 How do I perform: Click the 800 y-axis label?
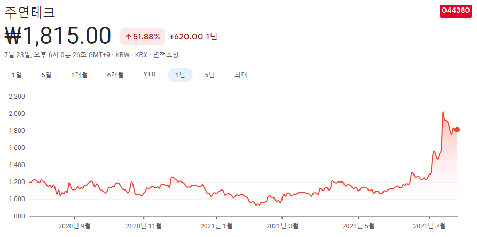pyautogui.click(x=20, y=216)
